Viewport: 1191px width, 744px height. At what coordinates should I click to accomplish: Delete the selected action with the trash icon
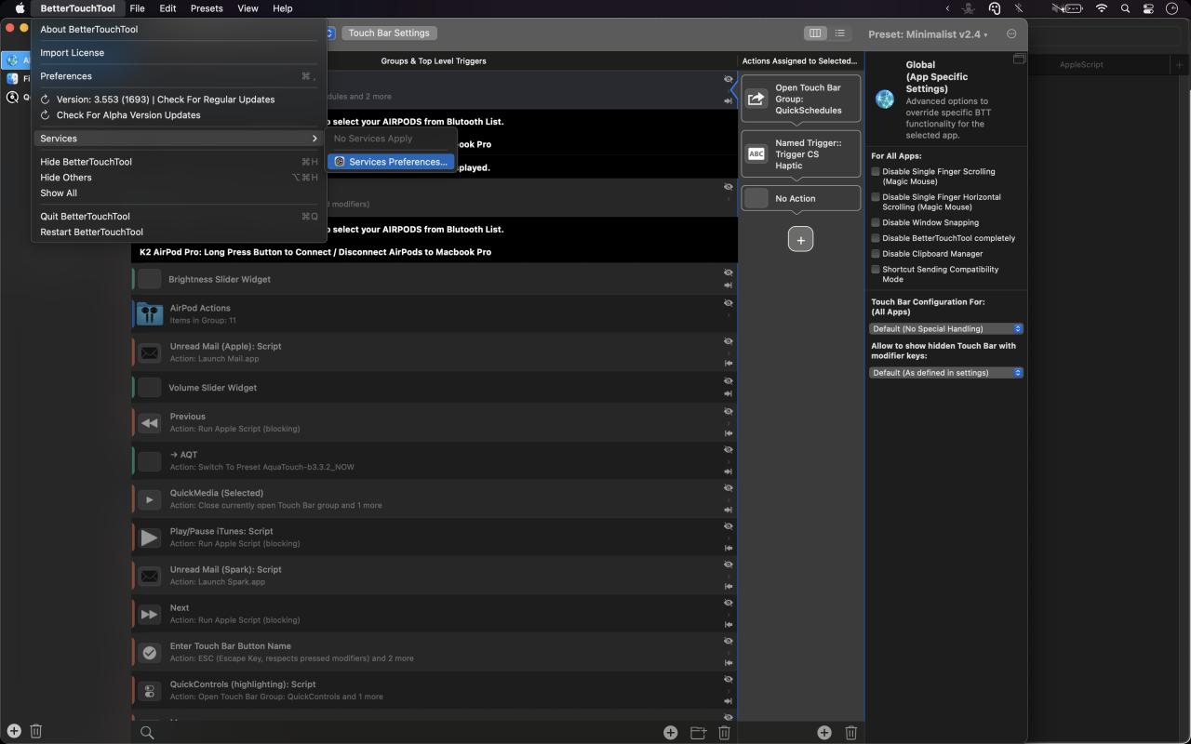pos(850,733)
